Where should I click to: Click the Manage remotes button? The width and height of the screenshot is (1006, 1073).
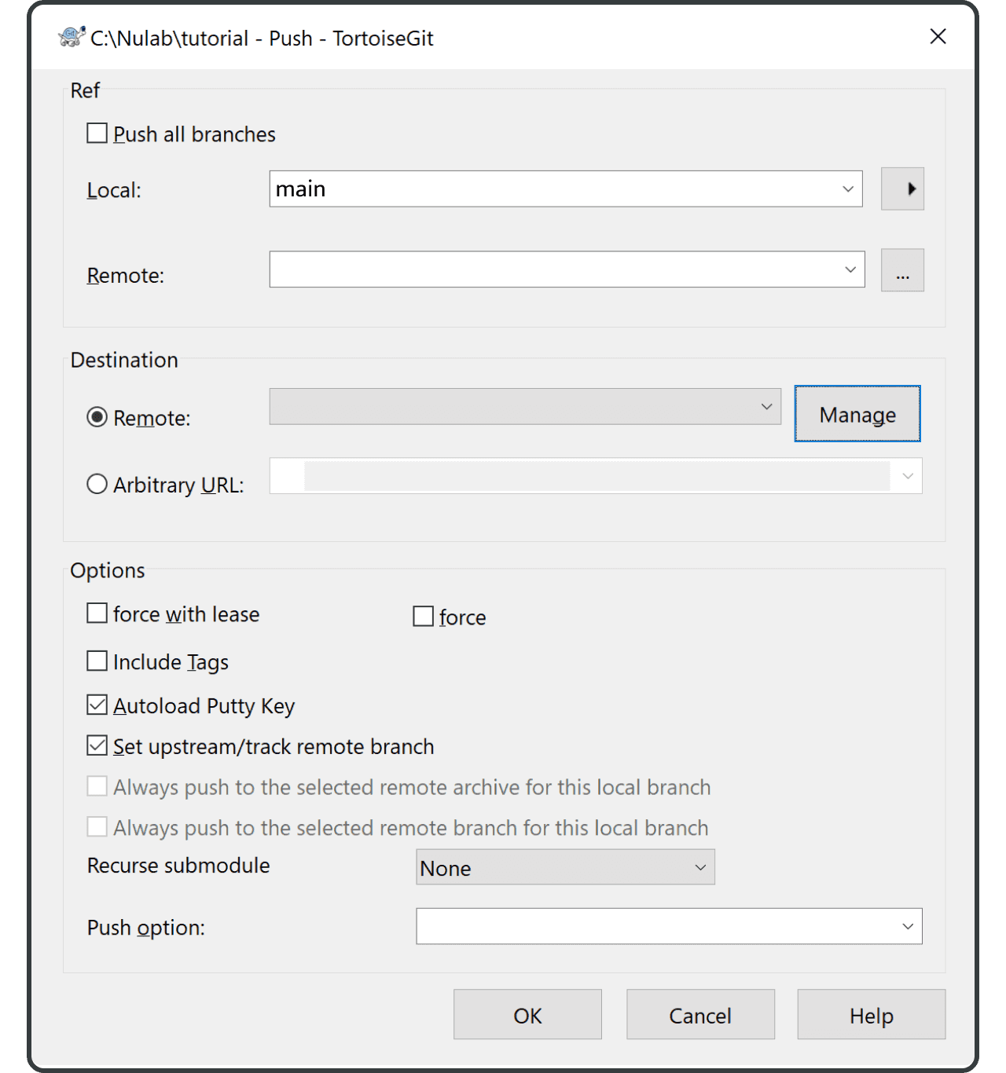tap(857, 414)
